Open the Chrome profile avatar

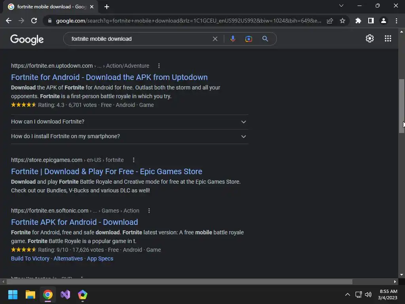pos(384,21)
